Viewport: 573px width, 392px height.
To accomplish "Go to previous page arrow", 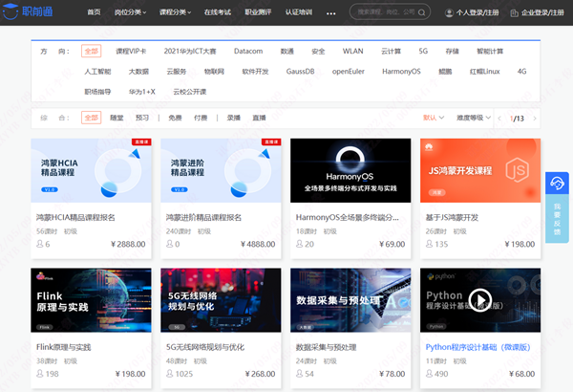I will (x=499, y=119).
